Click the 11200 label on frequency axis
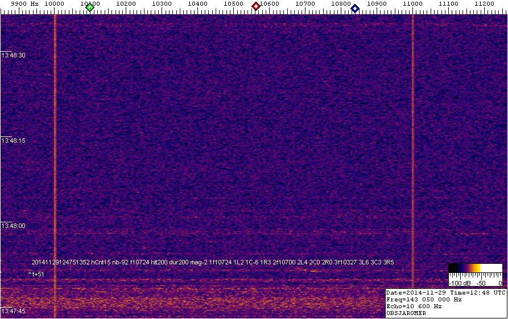508x319 pixels. (x=484, y=4)
